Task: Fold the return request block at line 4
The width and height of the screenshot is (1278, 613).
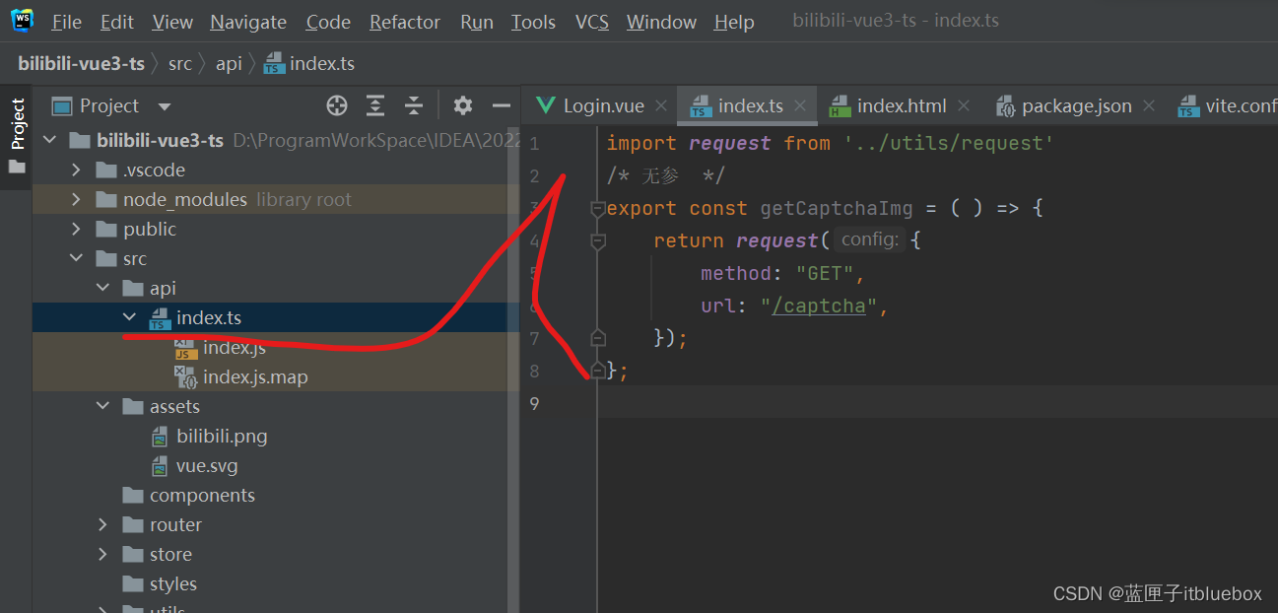Action: click(597, 240)
